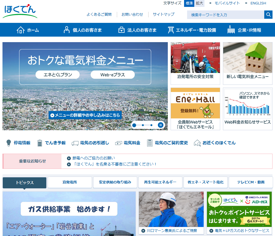Open サイトマップ

pyautogui.click(x=163, y=14)
